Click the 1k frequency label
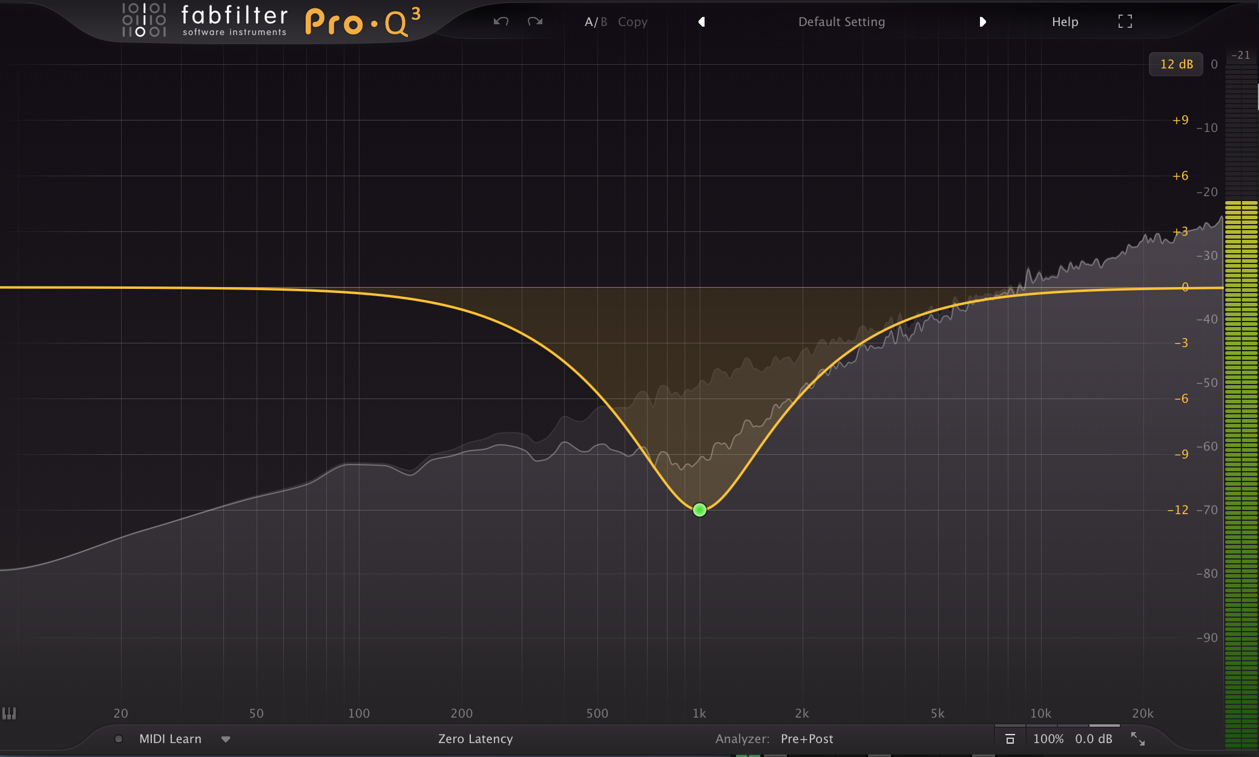The image size is (1259, 757). [699, 713]
